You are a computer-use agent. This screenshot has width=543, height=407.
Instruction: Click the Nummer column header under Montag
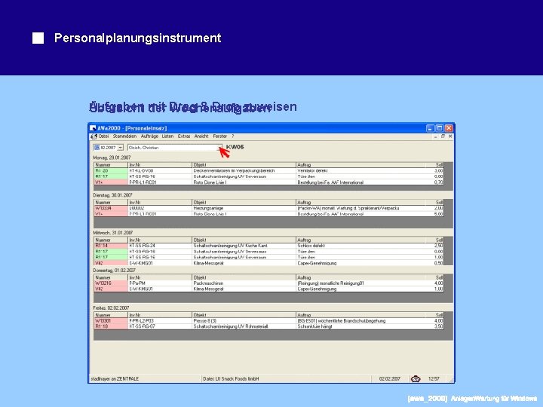click(x=111, y=165)
